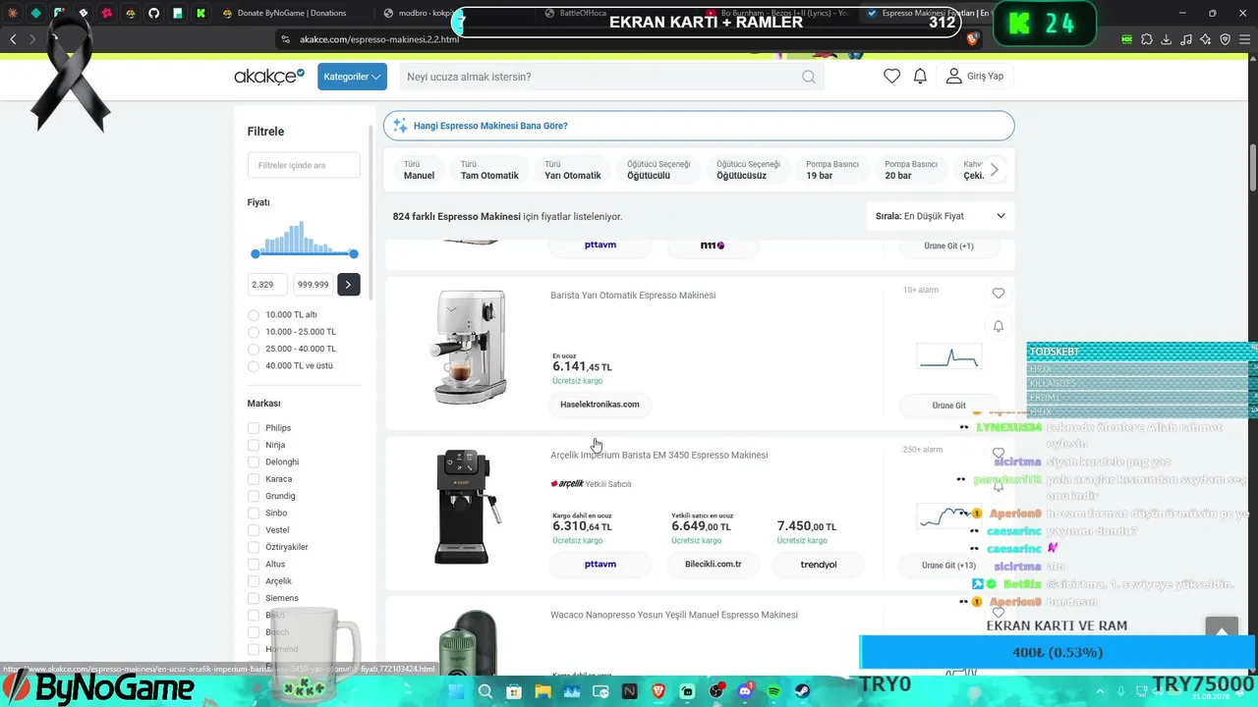1258x707 pixels.
Task: Filter by Öğütücüsüz grinder option chip
Action: pos(748,170)
